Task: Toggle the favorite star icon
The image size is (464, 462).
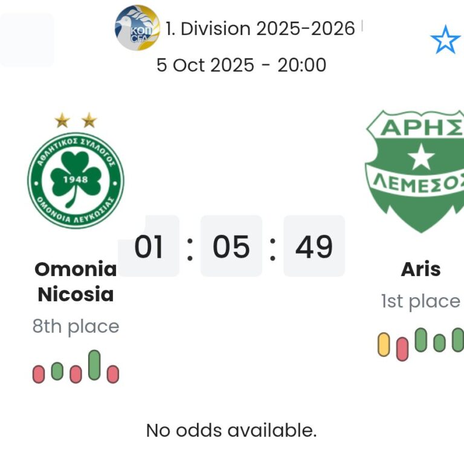Action: click(x=445, y=39)
